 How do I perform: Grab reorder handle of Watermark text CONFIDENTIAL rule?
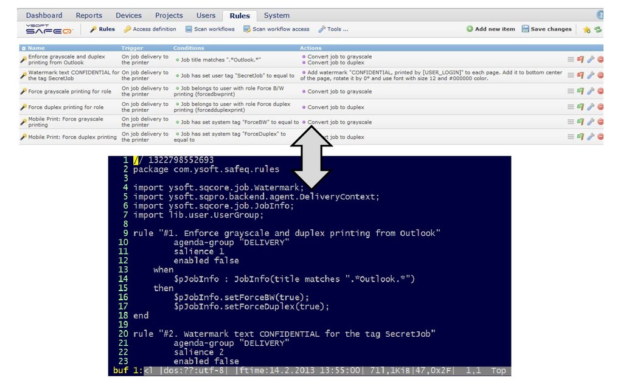click(571, 75)
